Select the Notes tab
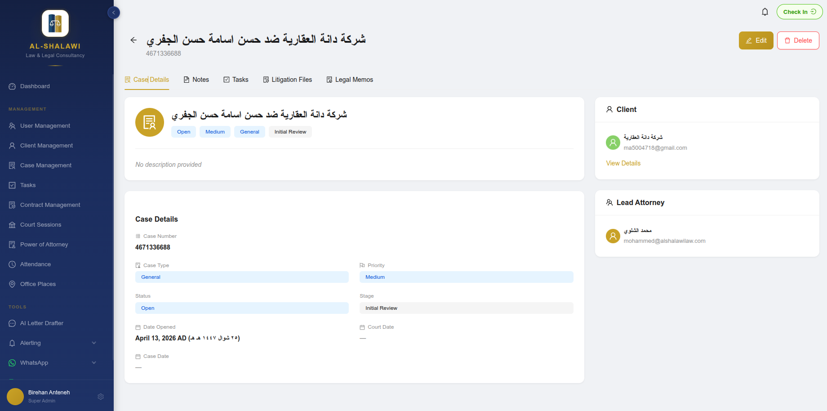Screen dimensions: 827x411 click(x=196, y=79)
